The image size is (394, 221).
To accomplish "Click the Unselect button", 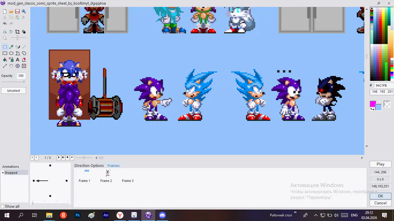I will [14, 91].
